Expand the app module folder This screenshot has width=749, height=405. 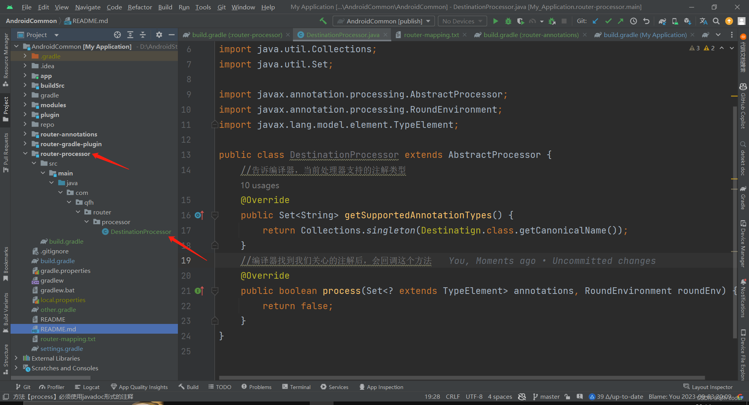[25, 76]
